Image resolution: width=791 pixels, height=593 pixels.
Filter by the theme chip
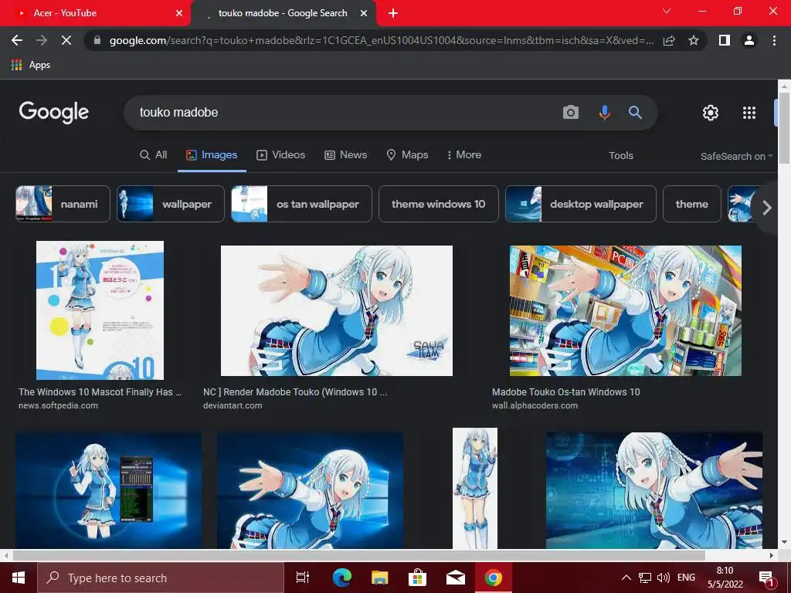(691, 204)
